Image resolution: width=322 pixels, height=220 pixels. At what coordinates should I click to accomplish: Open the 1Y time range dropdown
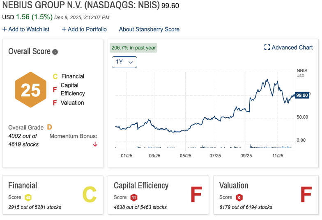(x=124, y=62)
